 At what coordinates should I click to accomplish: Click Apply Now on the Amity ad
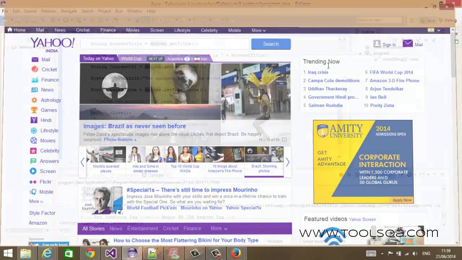coord(402,200)
